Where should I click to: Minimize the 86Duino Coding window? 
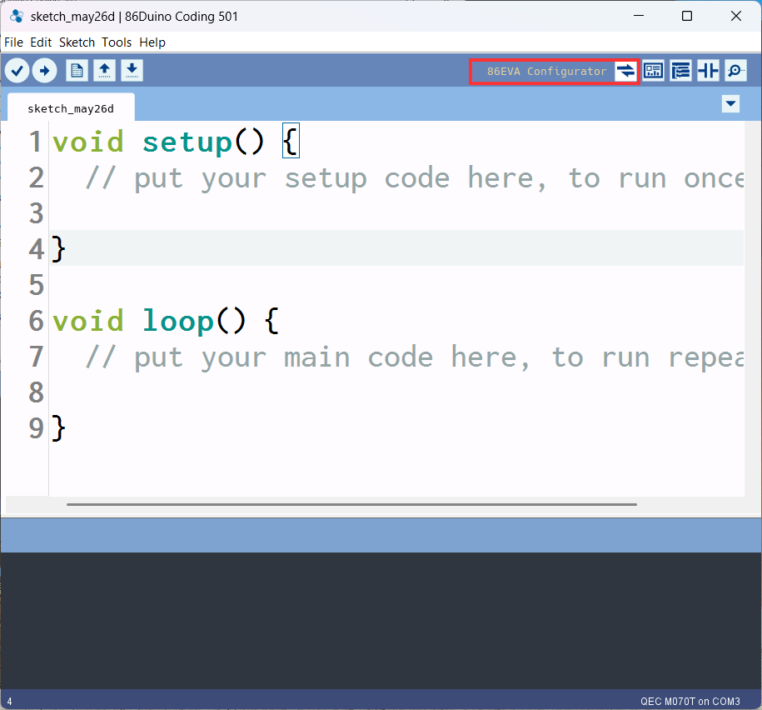(x=639, y=16)
